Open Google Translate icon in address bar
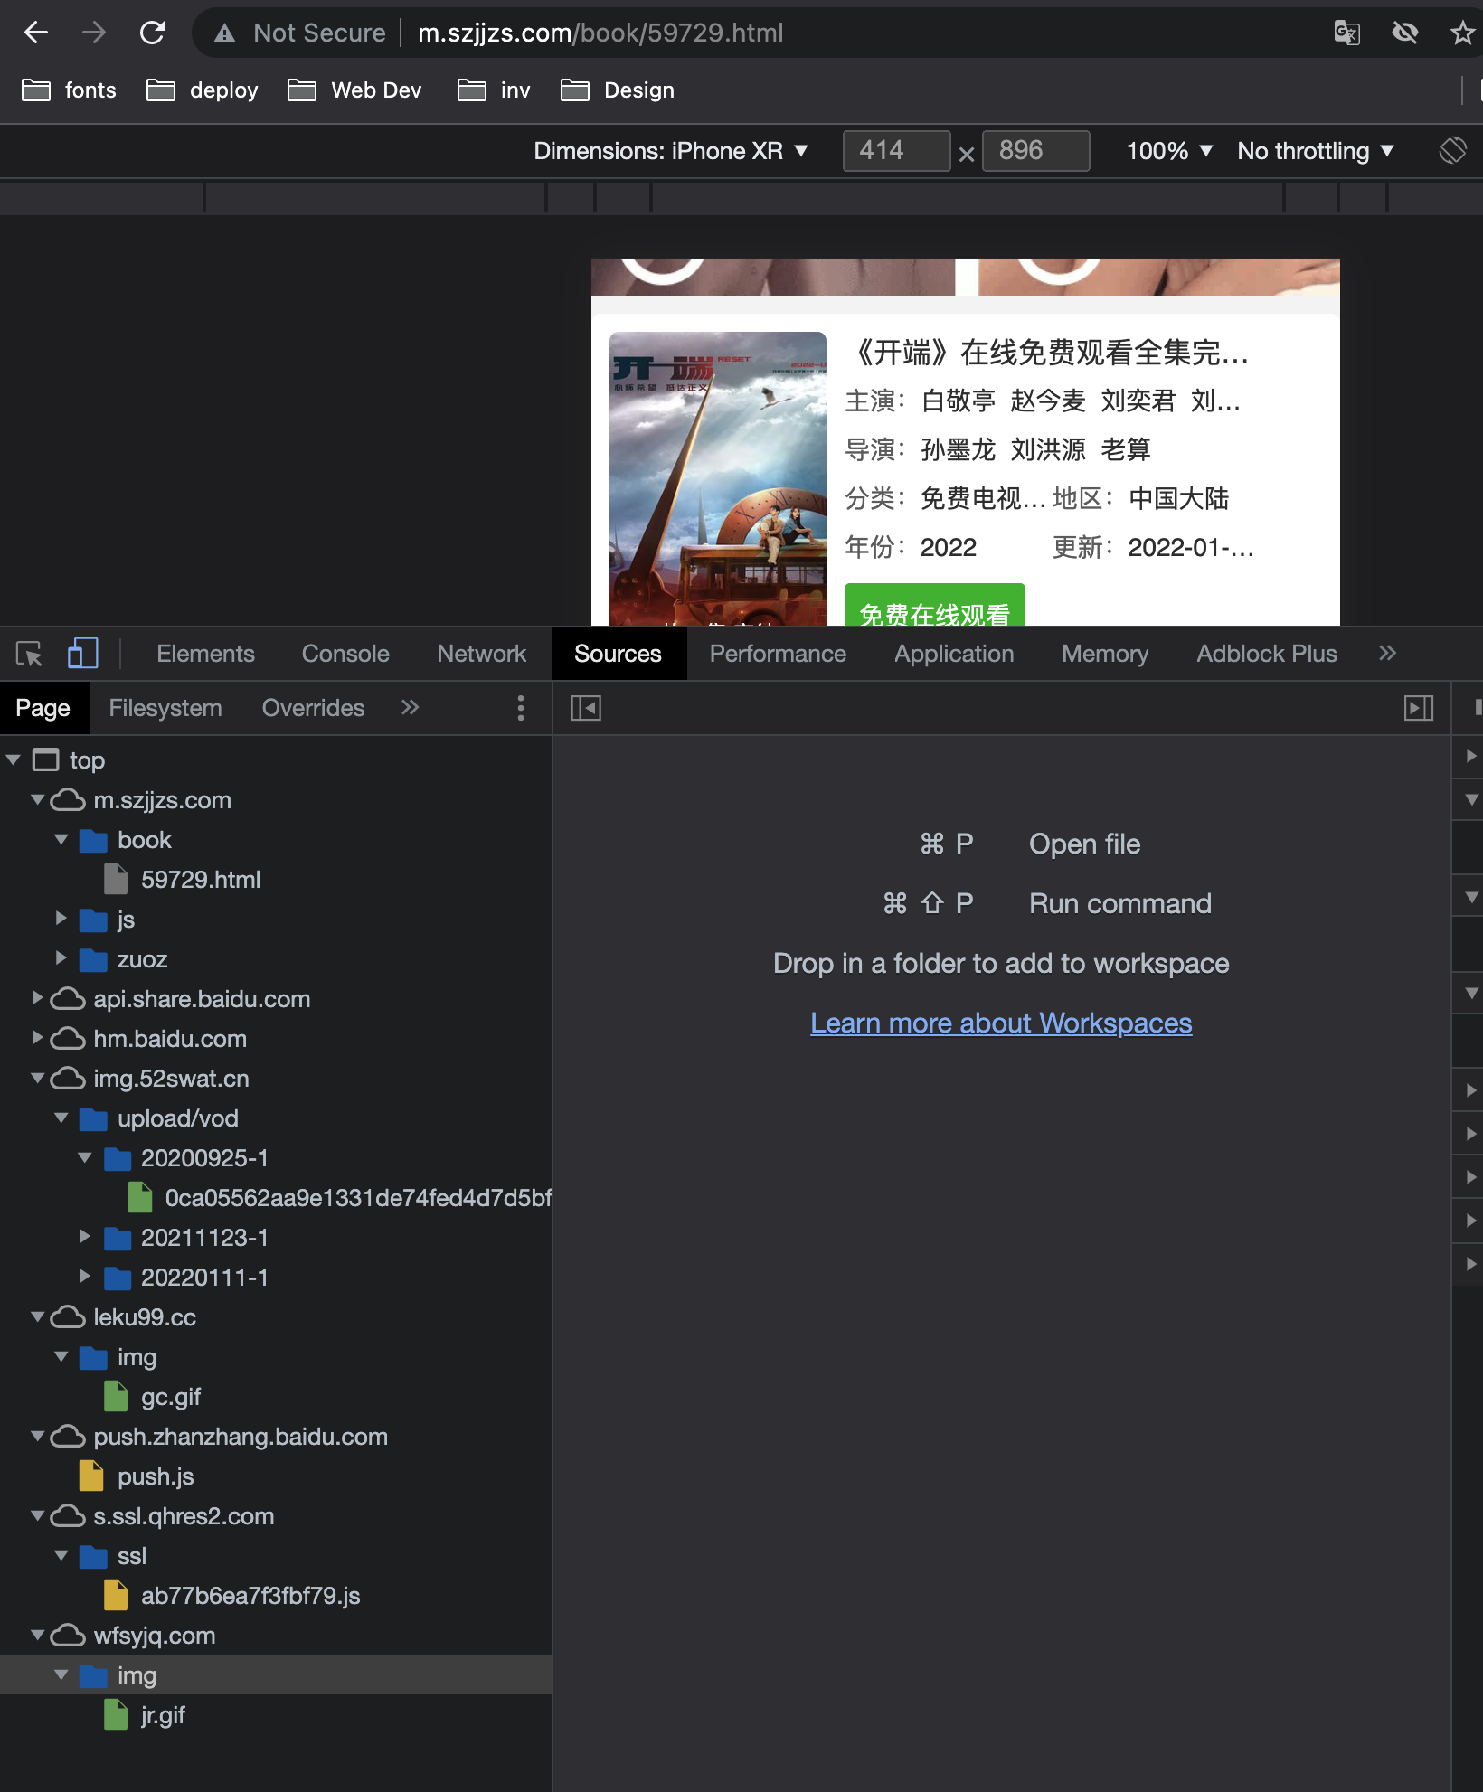1483x1792 pixels. [1346, 33]
